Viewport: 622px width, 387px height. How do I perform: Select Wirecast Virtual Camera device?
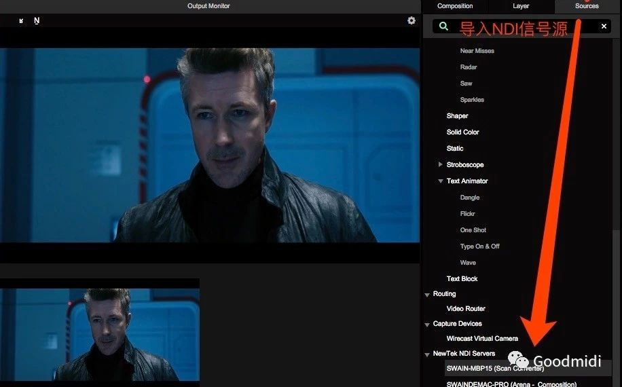[482, 339]
